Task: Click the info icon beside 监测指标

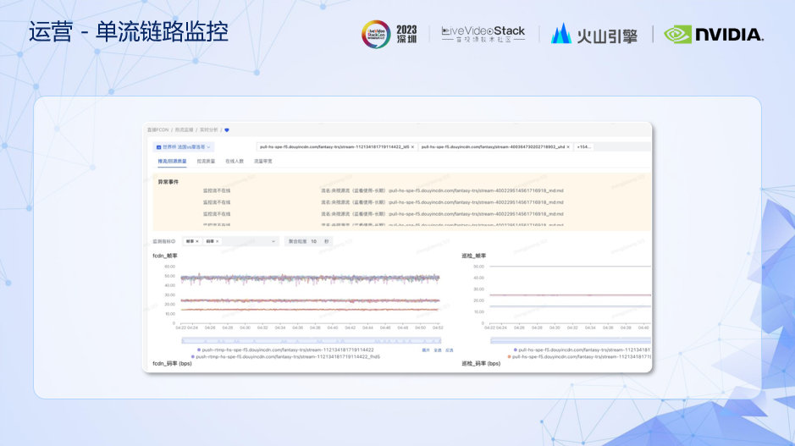Action: [174, 241]
